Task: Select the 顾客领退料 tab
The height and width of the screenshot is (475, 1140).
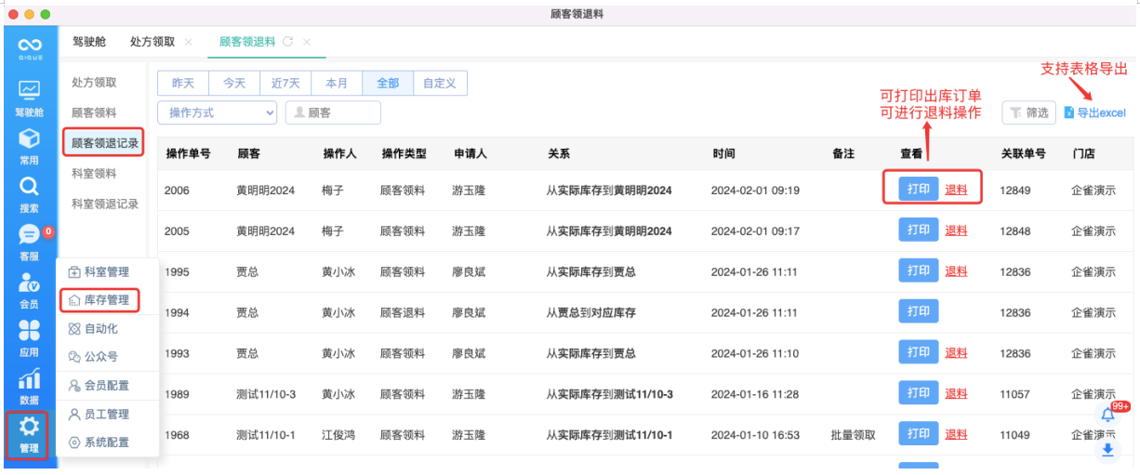Action: 247,42
